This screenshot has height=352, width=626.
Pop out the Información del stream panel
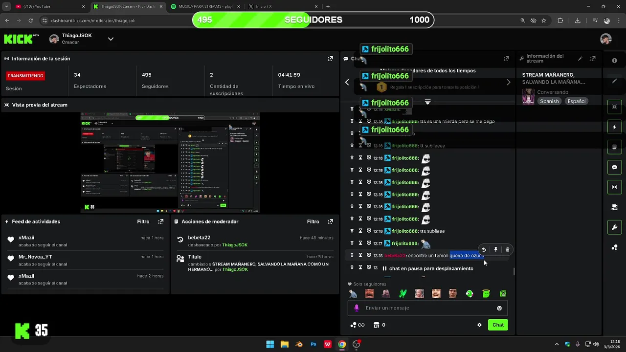[x=593, y=59]
